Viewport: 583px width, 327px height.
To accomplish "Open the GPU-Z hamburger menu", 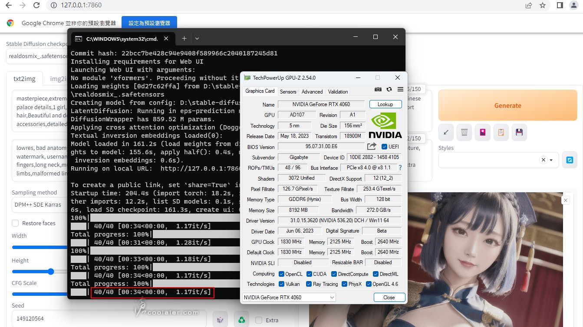I will (400, 89).
